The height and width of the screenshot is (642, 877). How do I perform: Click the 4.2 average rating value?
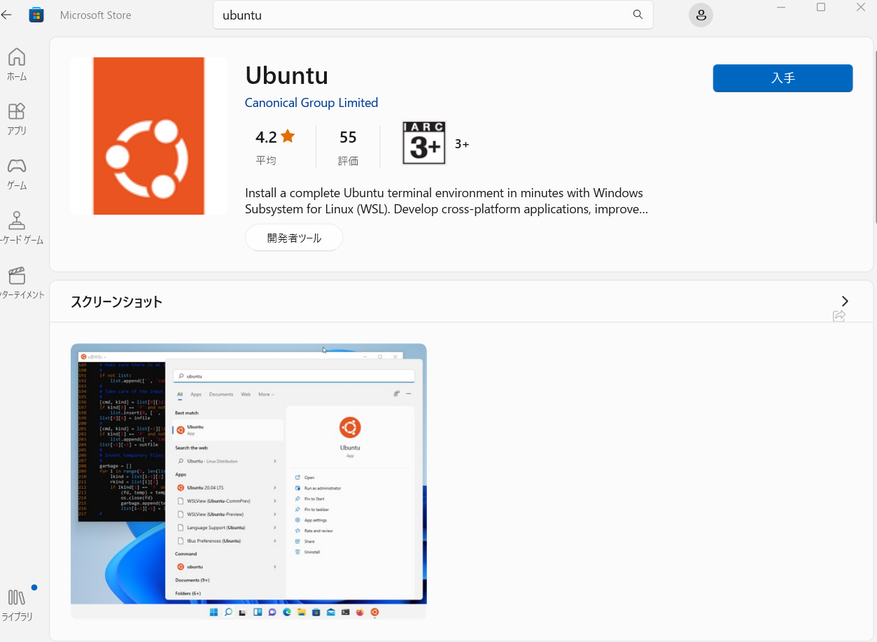tap(266, 137)
